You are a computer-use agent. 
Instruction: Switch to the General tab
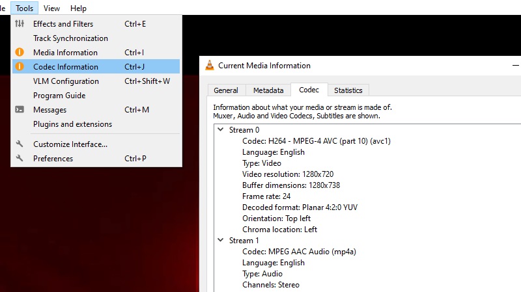(x=226, y=90)
